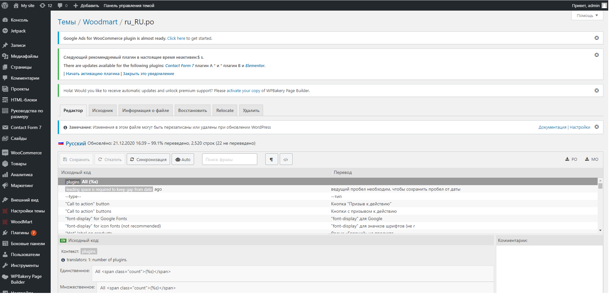Open the updates counter showing 12
Image resolution: width=614 pixels, height=300 pixels.
click(46, 5)
